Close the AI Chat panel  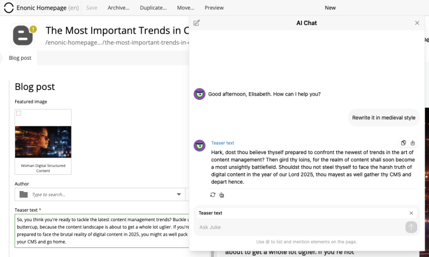(417, 23)
